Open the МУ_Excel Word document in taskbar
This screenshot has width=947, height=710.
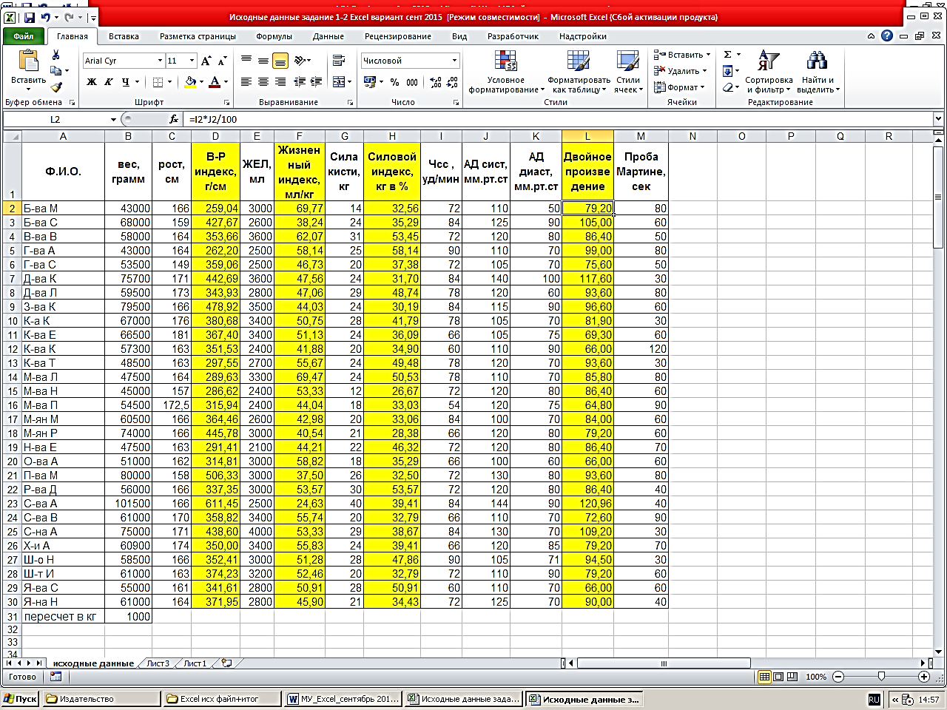point(343,699)
